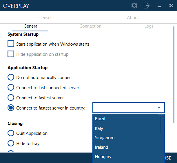
Task: Collapse the country dropdown arrow
Action: pyautogui.click(x=159, y=108)
